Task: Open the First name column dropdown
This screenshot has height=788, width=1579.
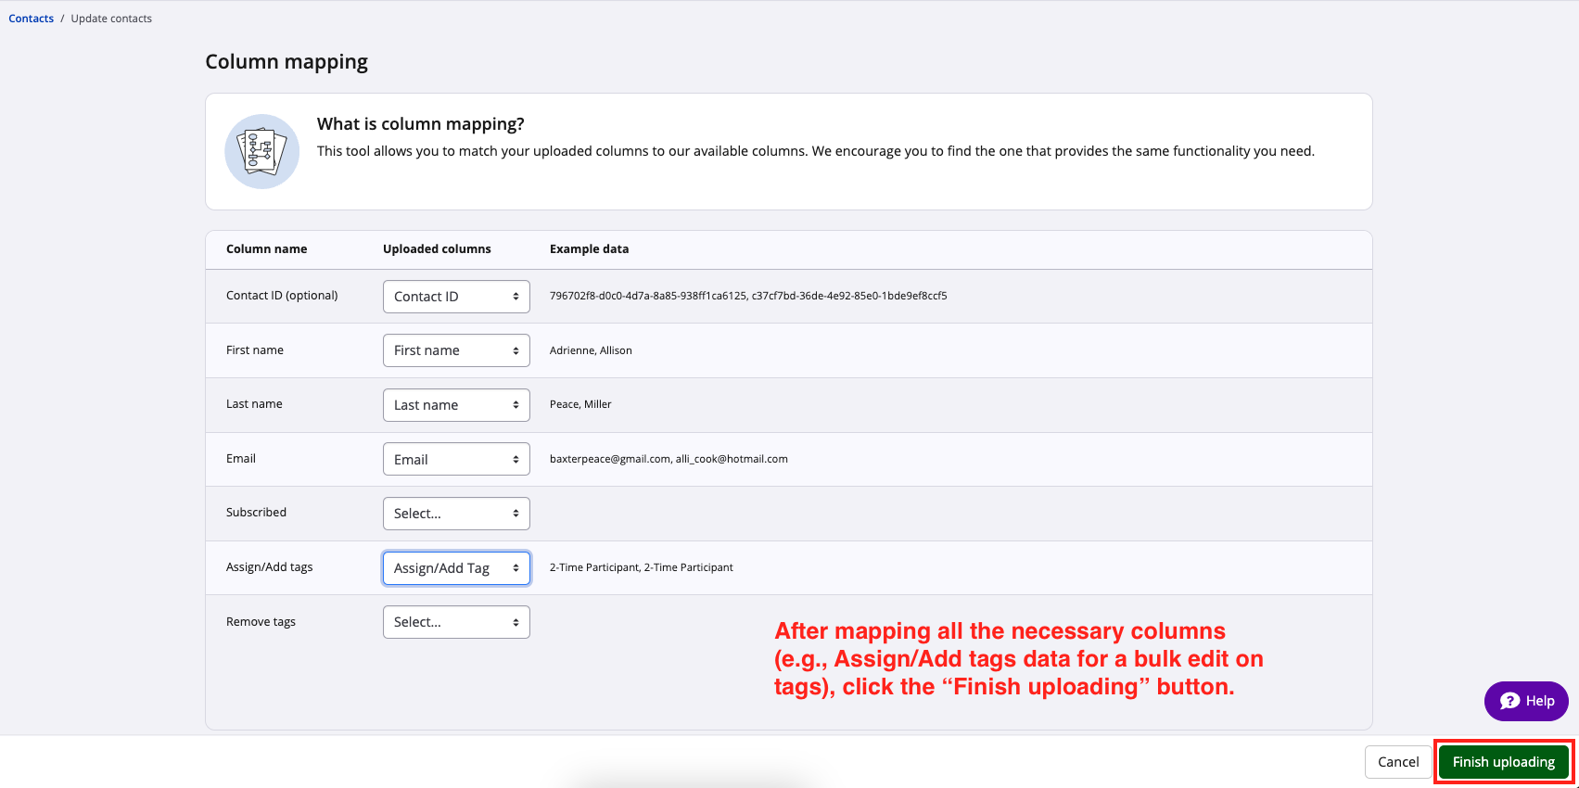Action: tap(456, 350)
